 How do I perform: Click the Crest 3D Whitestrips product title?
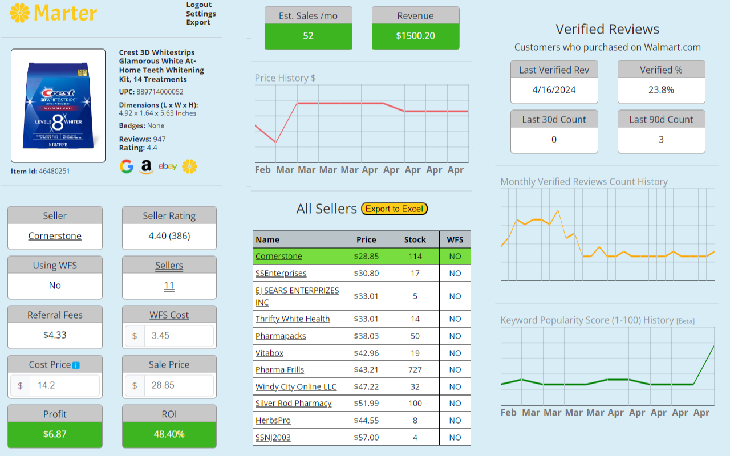click(x=161, y=66)
